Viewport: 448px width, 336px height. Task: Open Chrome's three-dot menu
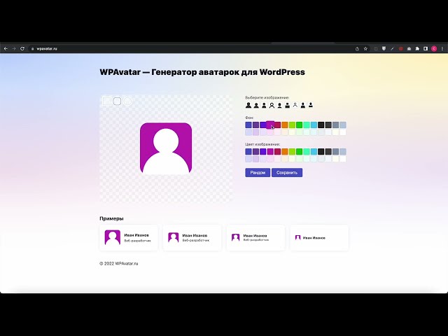pos(442,49)
